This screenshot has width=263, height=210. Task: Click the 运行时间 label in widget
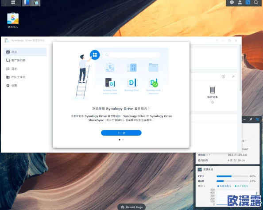[x=203, y=160]
